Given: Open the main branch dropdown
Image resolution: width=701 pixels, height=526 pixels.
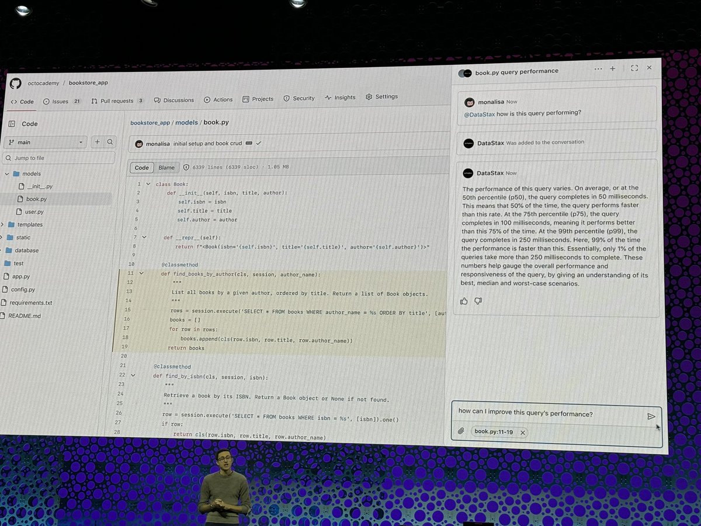Looking at the screenshot, I should 46,142.
